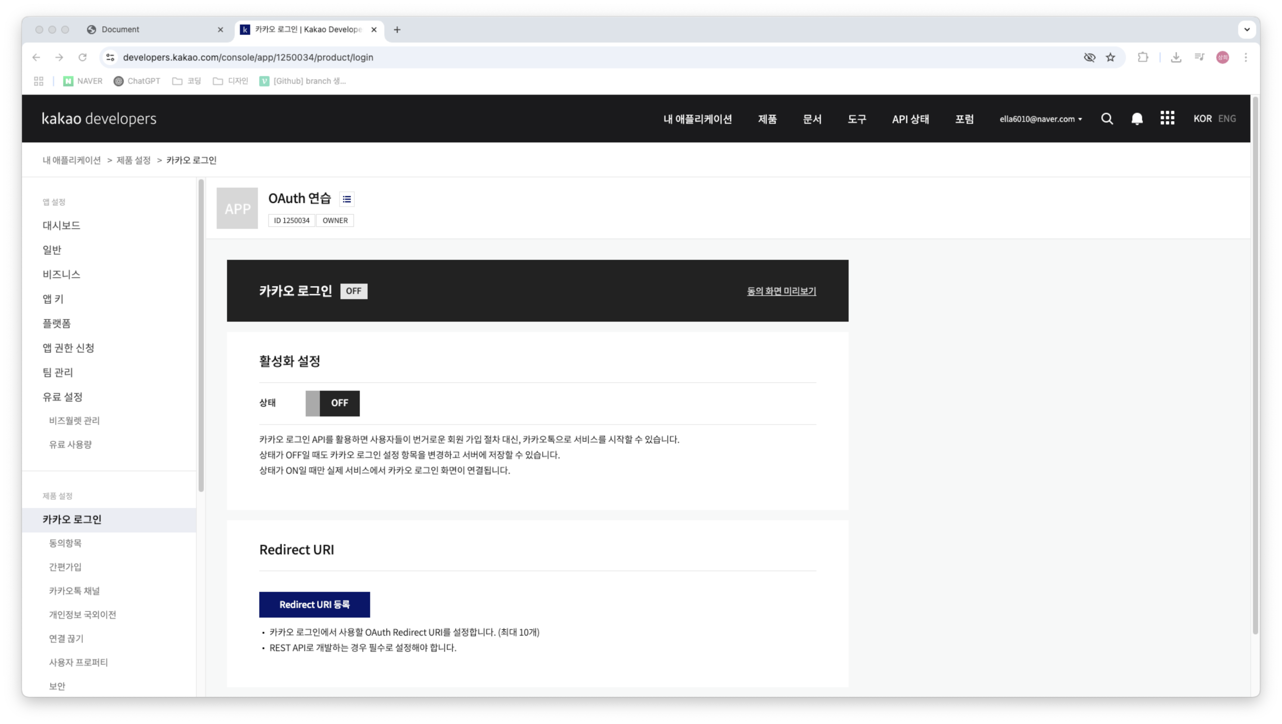The width and height of the screenshot is (1282, 724).
Task: Click the kakao developers logo
Action: click(99, 118)
